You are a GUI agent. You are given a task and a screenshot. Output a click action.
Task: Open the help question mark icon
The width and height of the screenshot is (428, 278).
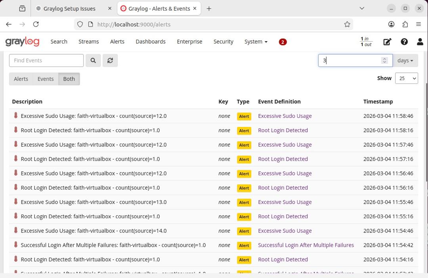pos(404,42)
